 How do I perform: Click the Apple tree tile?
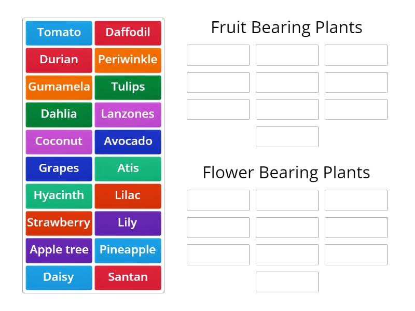[x=59, y=250]
